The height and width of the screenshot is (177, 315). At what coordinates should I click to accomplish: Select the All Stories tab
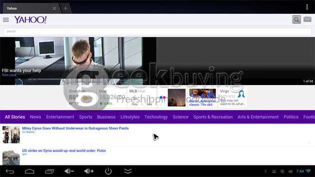15,117
